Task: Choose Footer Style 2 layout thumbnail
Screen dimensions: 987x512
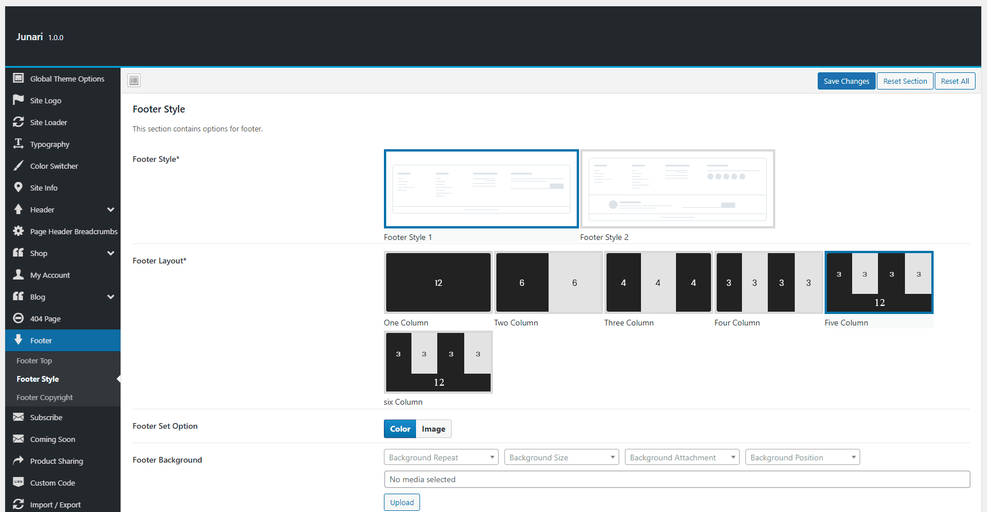Action: click(677, 189)
